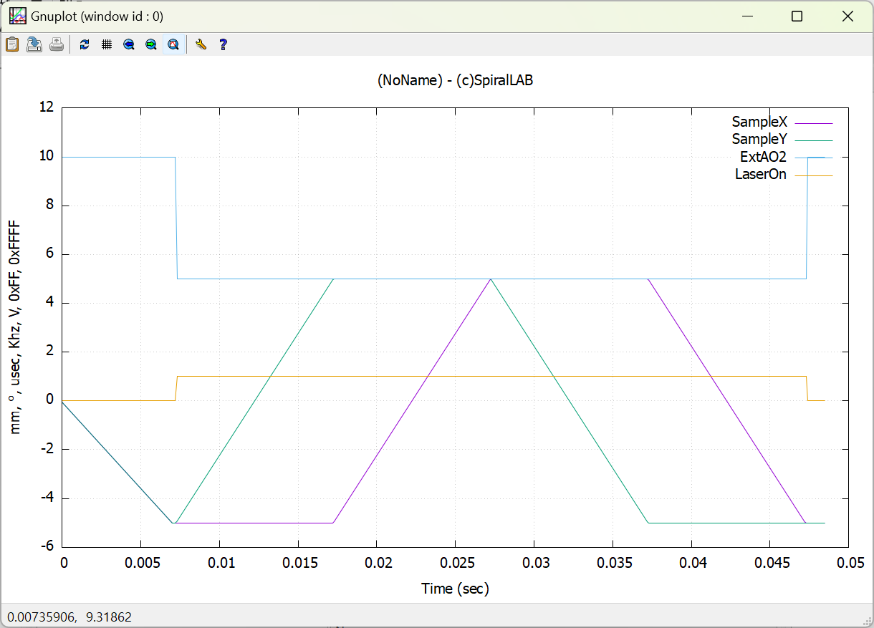Open help with question mark icon

[224, 44]
